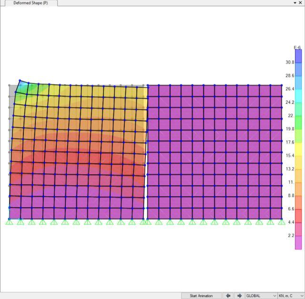Select the Deformed Shape (P) tab
The image size is (305, 299).
[30, 3]
